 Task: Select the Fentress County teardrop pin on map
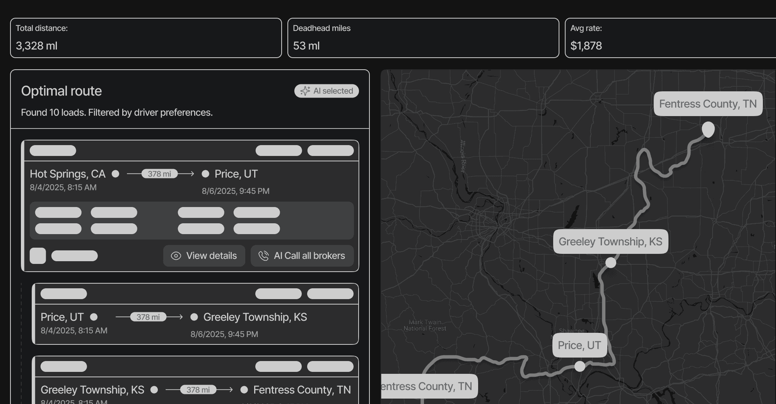click(708, 129)
